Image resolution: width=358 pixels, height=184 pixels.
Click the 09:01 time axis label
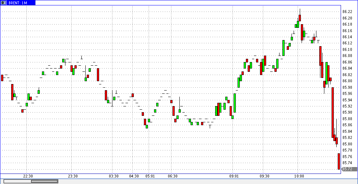[x=234, y=176]
